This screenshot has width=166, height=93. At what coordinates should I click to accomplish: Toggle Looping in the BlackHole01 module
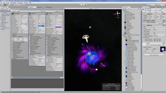point(21,17)
